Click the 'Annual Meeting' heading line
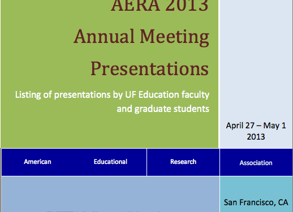293x212 pixels. tap(141, 37)
